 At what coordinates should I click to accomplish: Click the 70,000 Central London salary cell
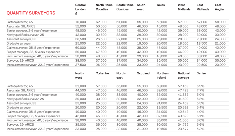81,22
